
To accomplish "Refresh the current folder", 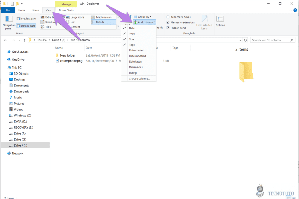I will point(245,40).
